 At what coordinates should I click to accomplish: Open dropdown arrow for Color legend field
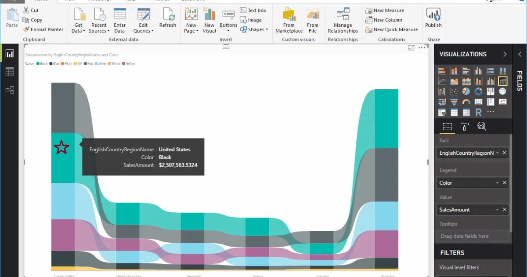click(x=497, y=183)
